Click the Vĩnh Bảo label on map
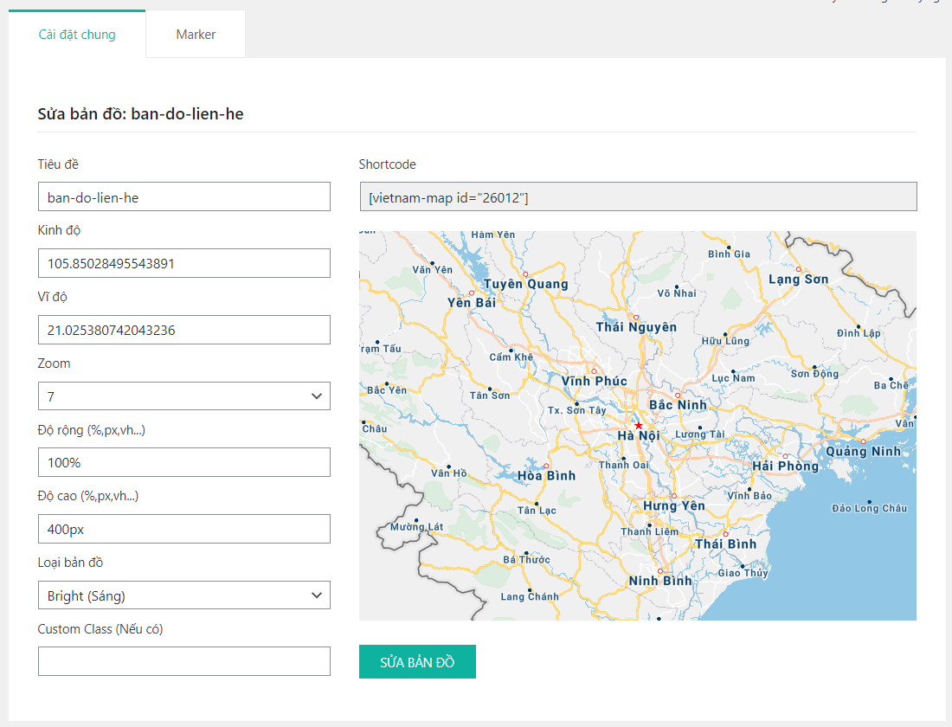The height and width of the screenshot is (727, 952). 749,496
